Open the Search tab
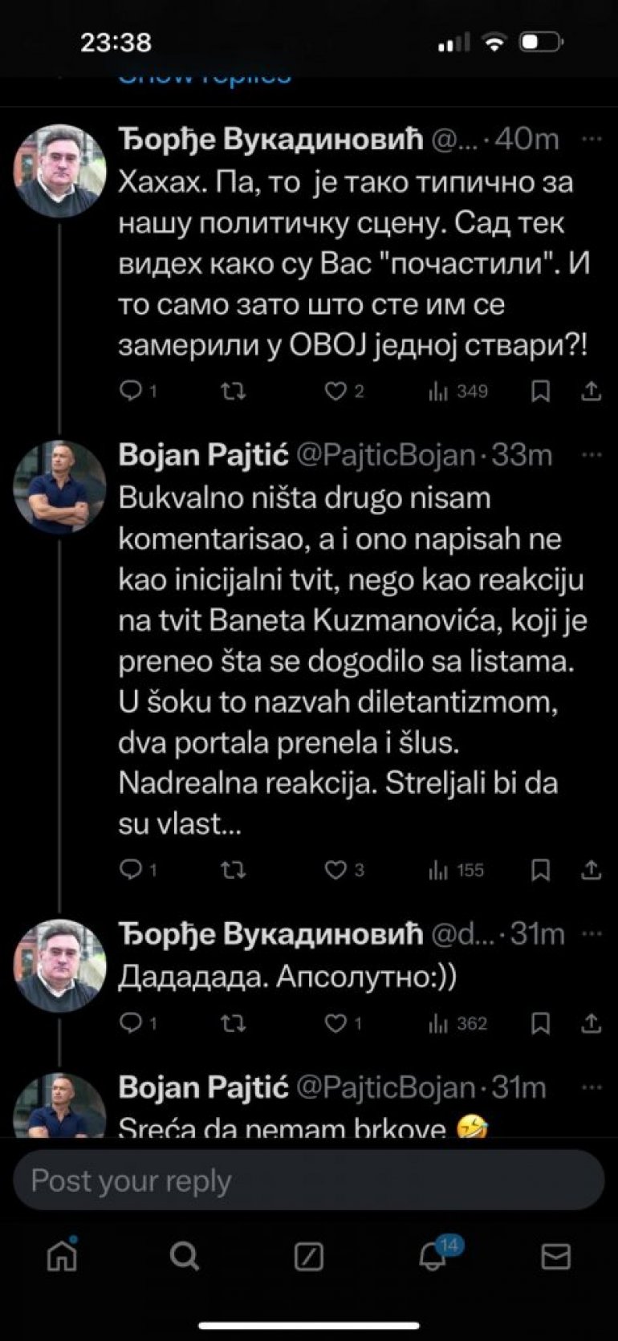The height and width of the screenshot is (1341, 618). [x=185, y=1256]
